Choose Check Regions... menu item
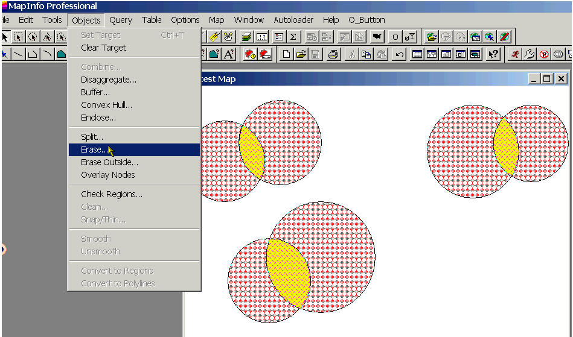Image resolution: width=573 pixels, height=337 pixels. [x=112, y=194]
